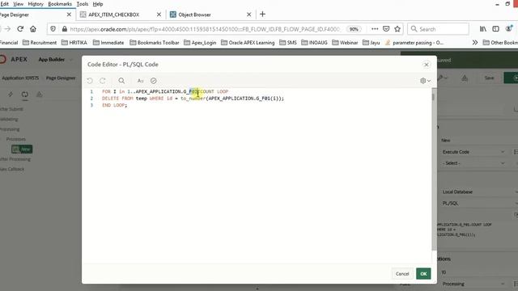Select the New process node in tree

coord(22,149)
